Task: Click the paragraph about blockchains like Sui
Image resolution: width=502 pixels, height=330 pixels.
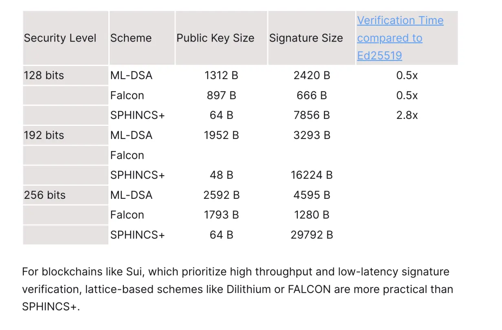Action: coord(238,289)
